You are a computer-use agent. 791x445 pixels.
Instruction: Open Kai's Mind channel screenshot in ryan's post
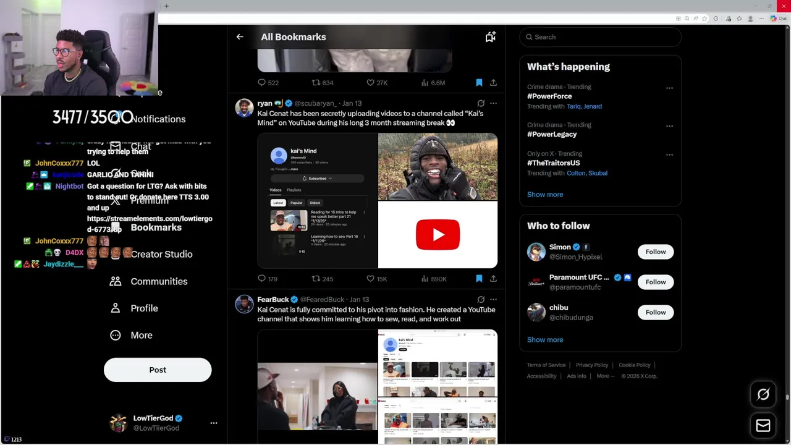click(317, 201)
